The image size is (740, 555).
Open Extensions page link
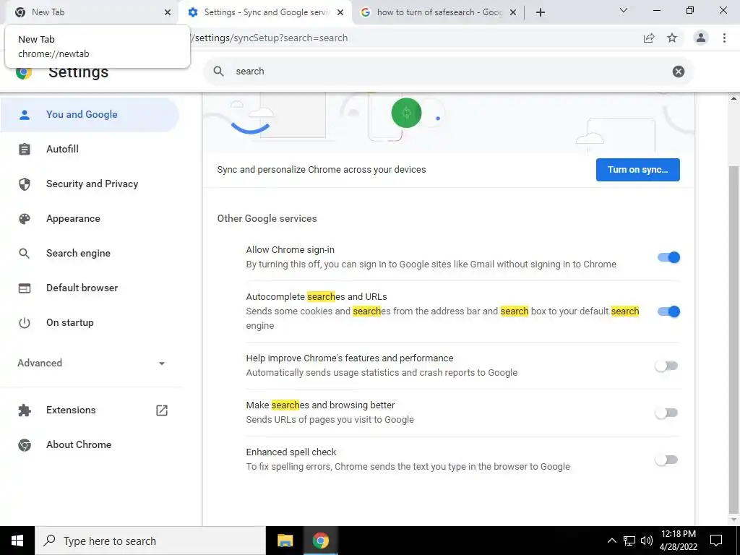point(90,410)
